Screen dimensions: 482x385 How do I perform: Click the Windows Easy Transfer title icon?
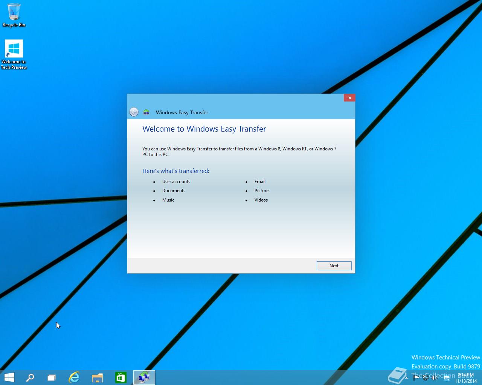pyautogui.click(x=146, y=112)
